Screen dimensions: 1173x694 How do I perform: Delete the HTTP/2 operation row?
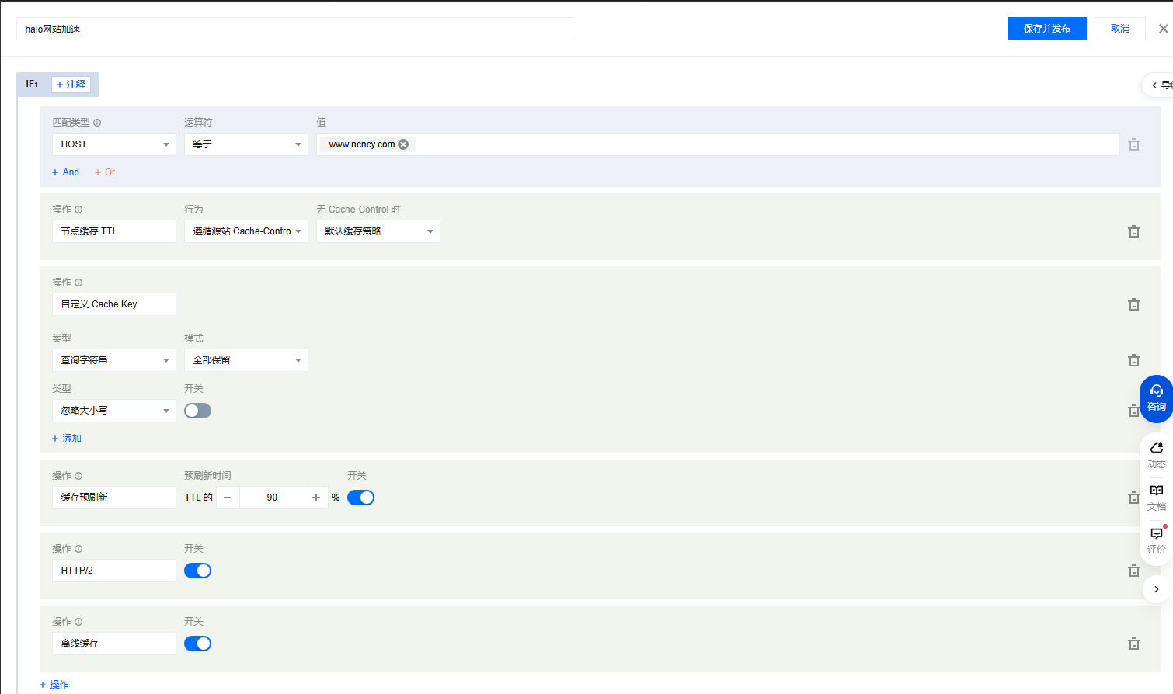[x=1133, y=571]
